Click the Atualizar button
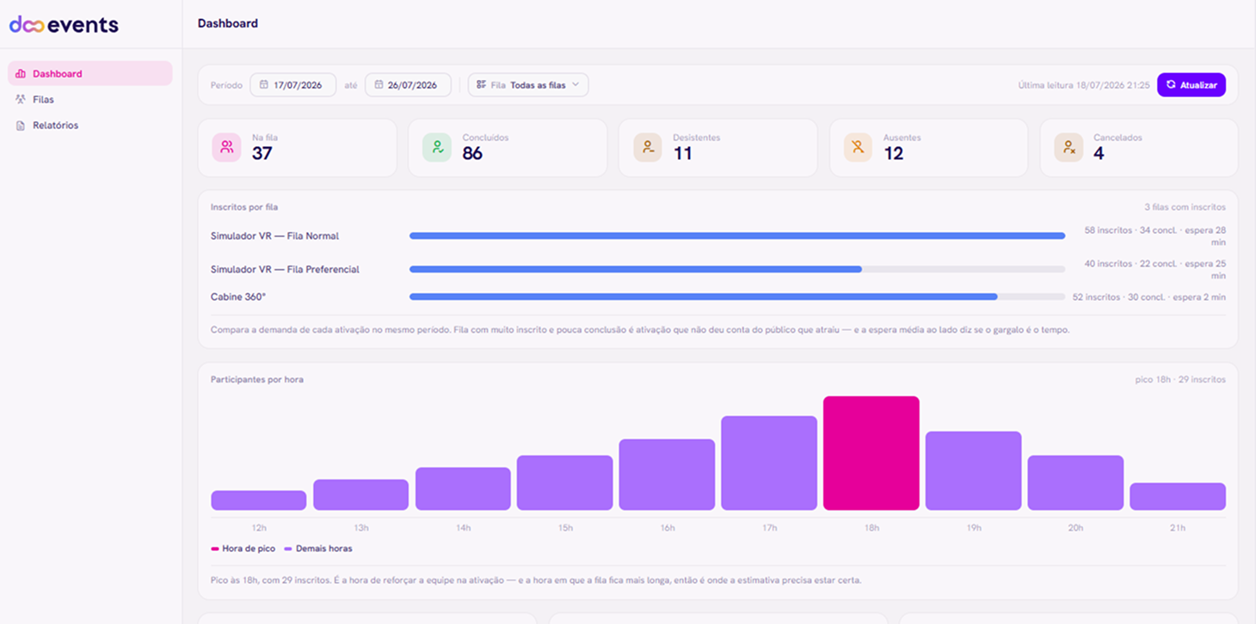Image resolution: width=1256 pixels, height=624 pixels. [x=1191, y=85]
